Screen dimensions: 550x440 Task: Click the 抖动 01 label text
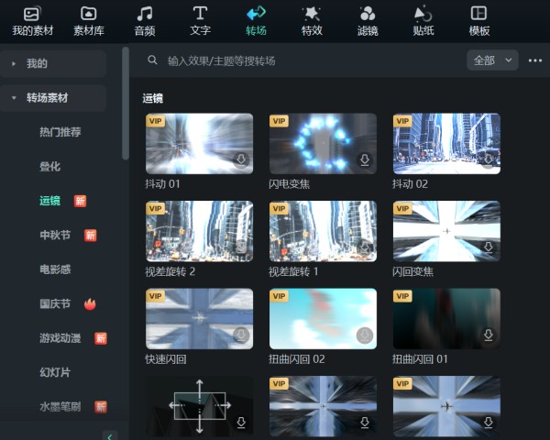click(162, 184)
